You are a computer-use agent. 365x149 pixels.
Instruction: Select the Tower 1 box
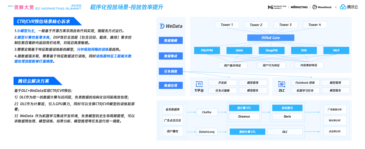[x=227, y=25]
